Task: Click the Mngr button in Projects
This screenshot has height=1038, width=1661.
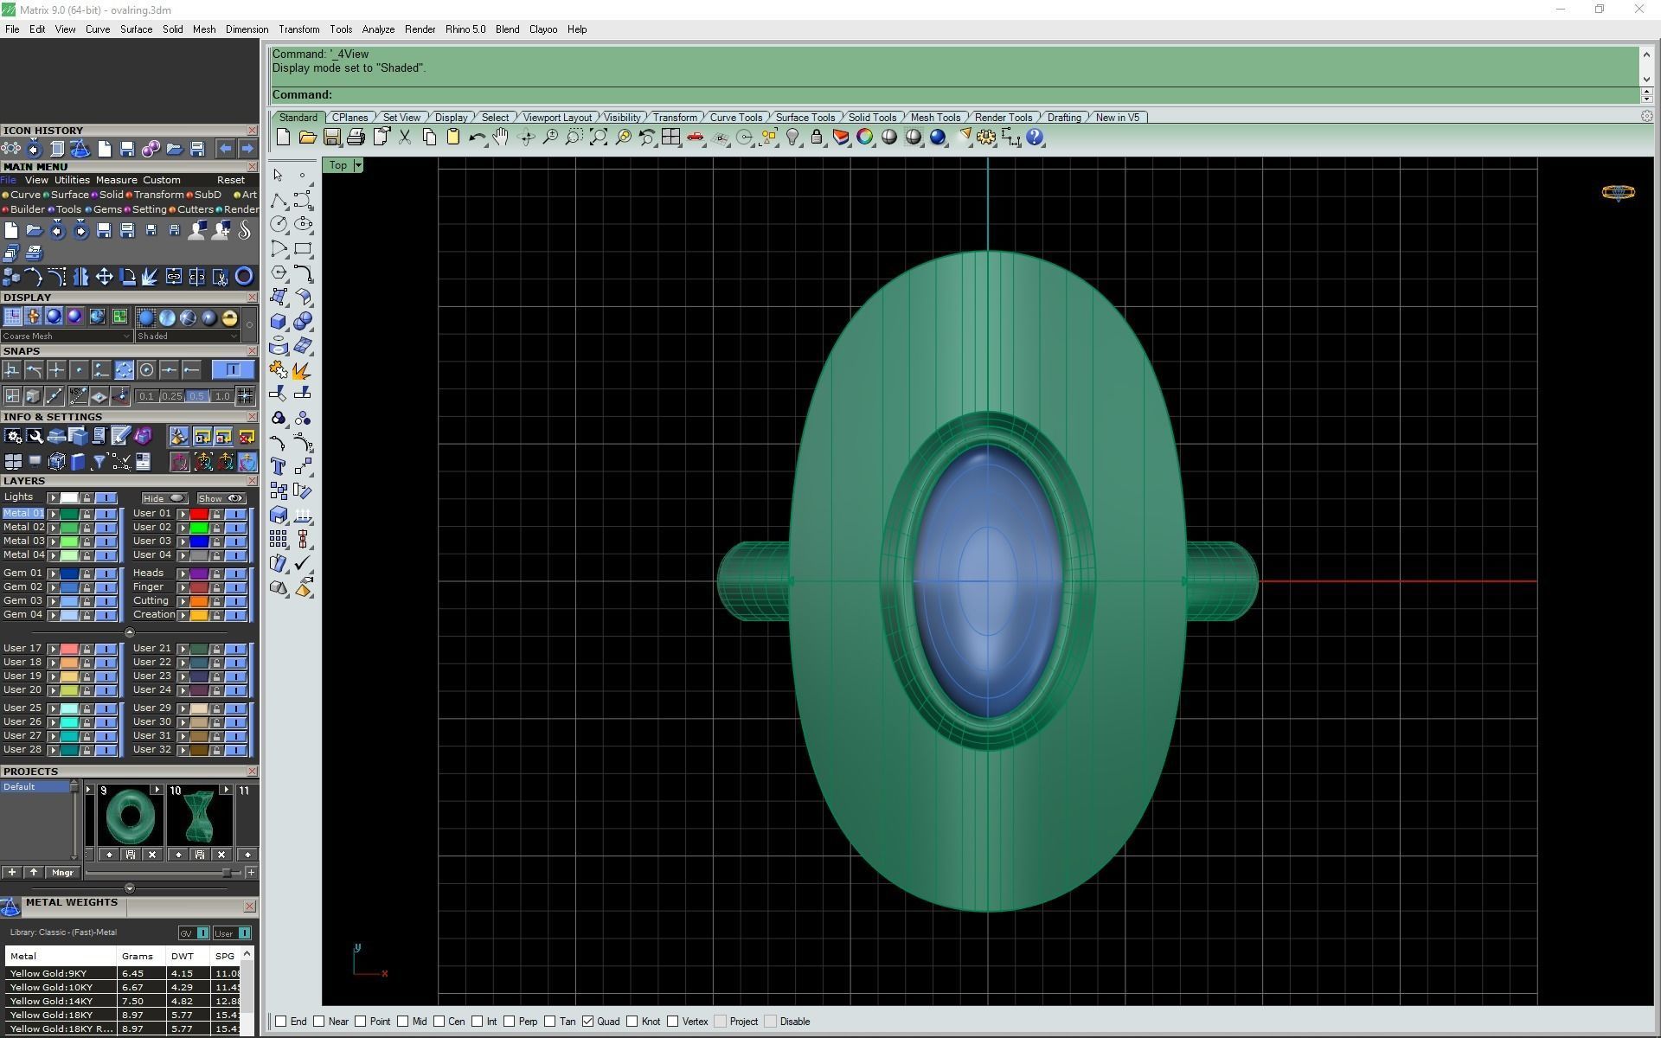Action: click(x=62, y=873)
